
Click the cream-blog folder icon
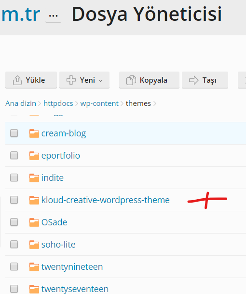(x=34, y=133)
